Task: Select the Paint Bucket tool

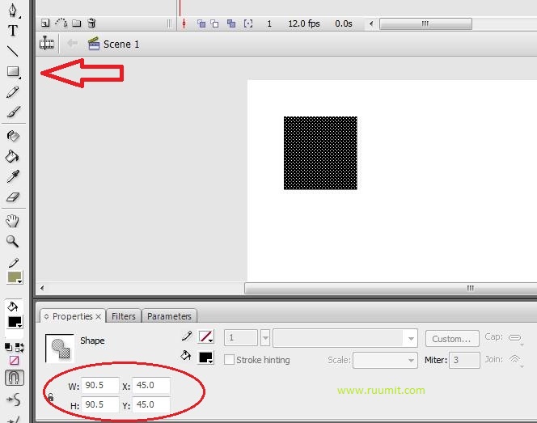Action: pos(12,157)
